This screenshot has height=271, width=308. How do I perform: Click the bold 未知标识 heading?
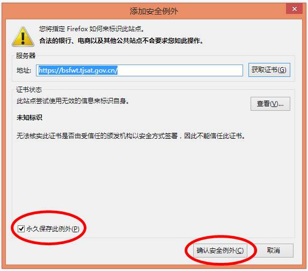pyautogui.click(x=30, y=118)
